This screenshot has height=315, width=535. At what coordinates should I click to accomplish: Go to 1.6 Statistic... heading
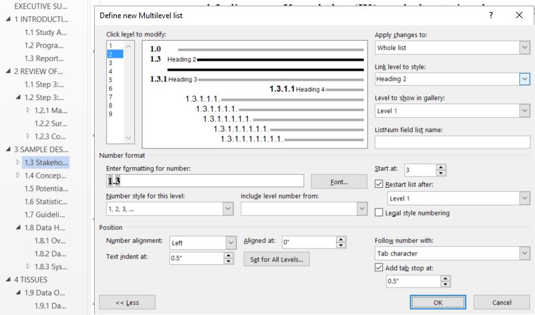point(46,202)
